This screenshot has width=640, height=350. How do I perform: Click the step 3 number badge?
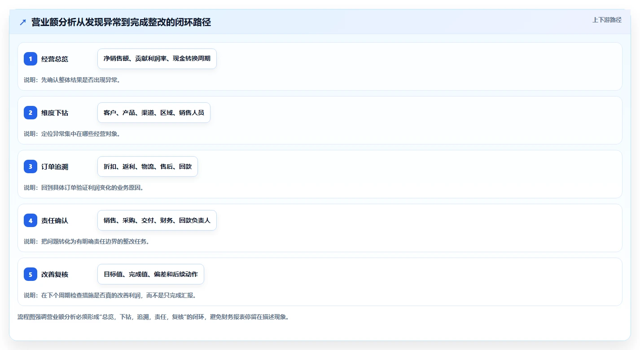[x=31, y=166]
